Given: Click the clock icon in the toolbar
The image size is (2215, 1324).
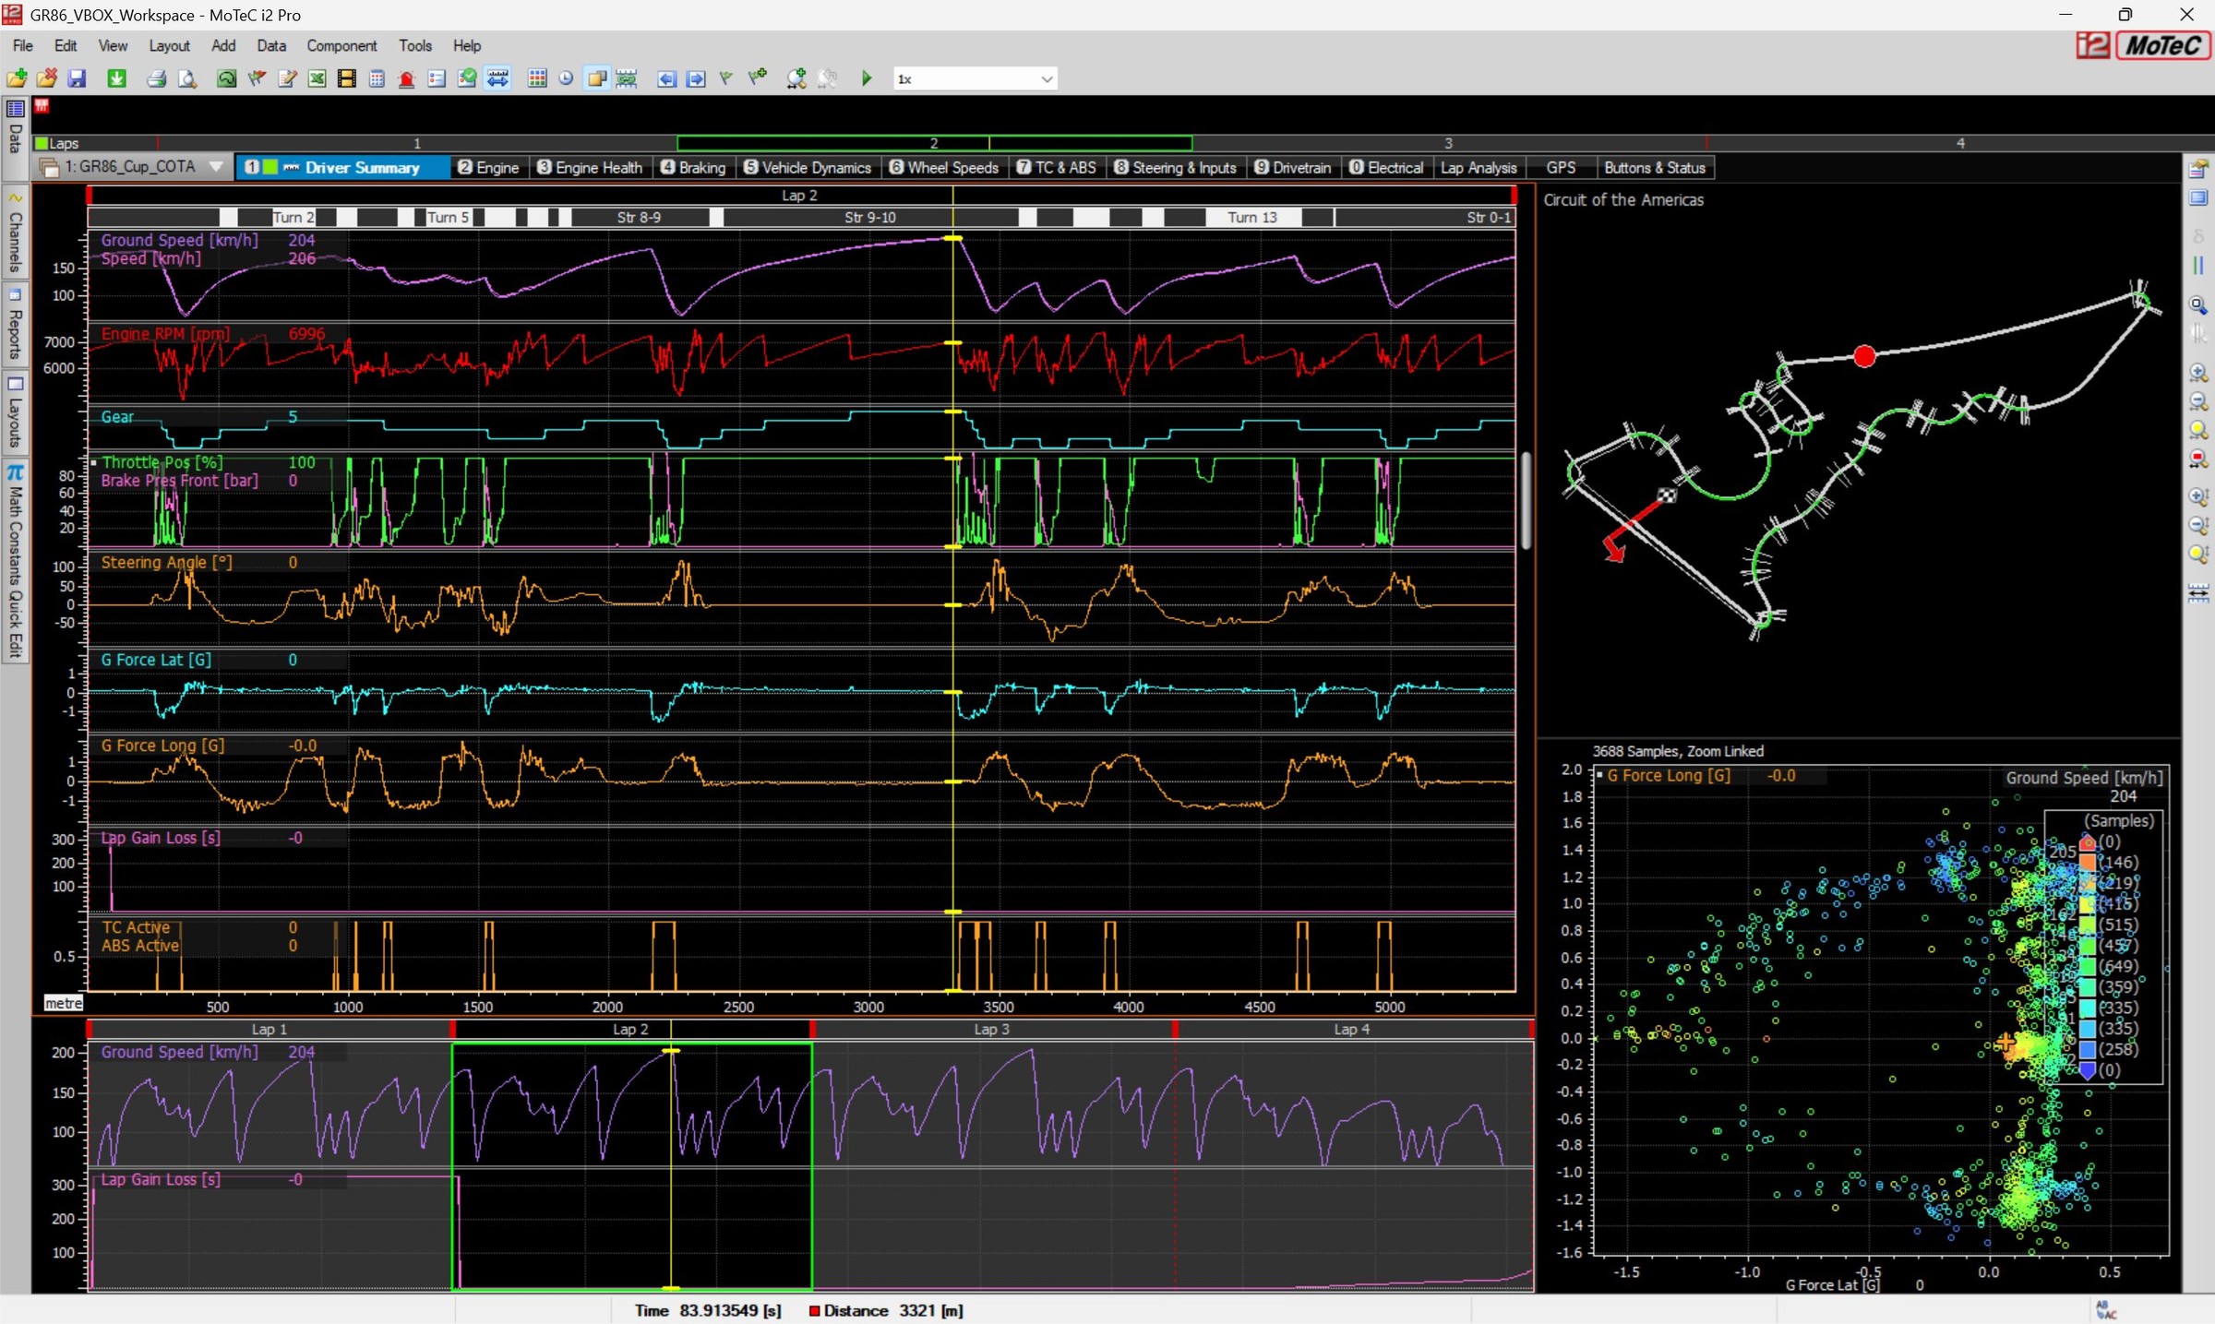Looking at the screenshot, I should (x=567, y=79).
